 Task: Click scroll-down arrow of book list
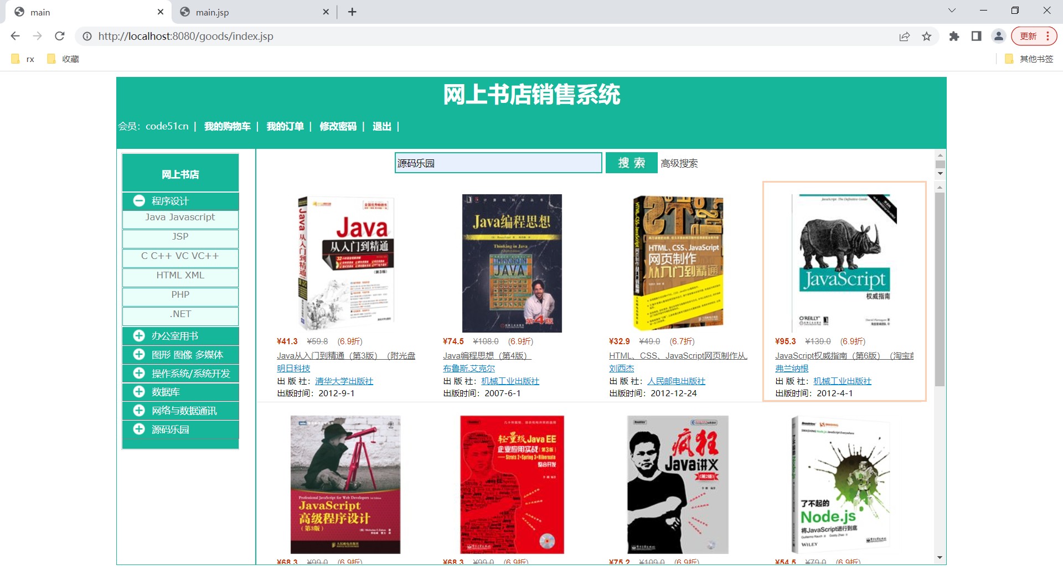tap(940, 557)
